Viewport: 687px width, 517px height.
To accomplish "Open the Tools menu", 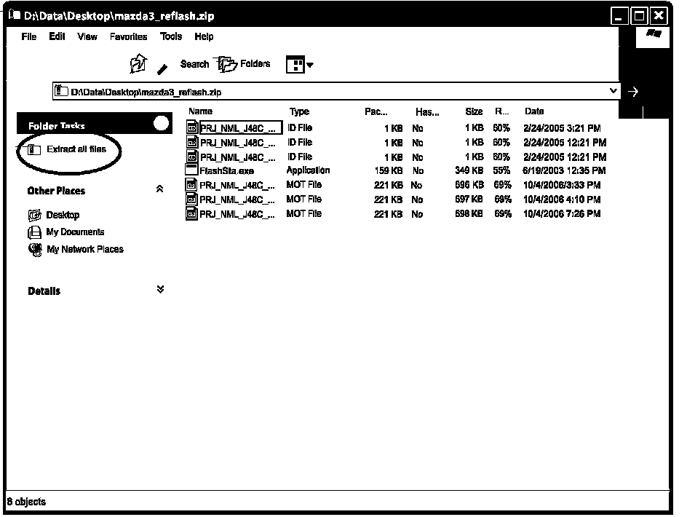I will coord(171,36).
